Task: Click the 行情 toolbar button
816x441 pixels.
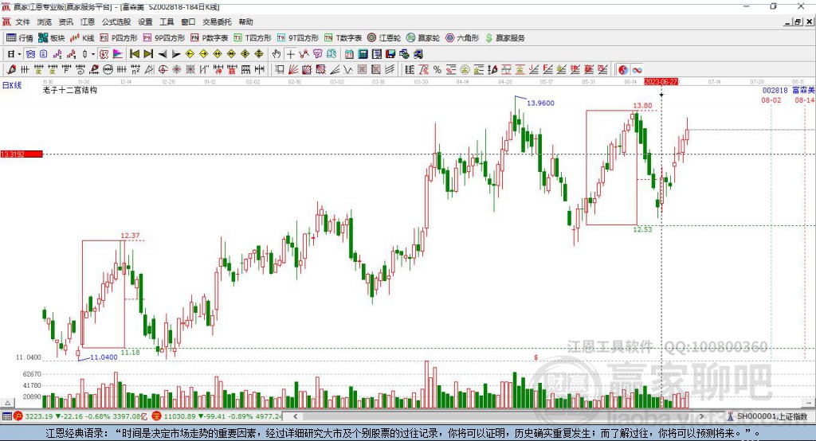Action: coord(20,38)
